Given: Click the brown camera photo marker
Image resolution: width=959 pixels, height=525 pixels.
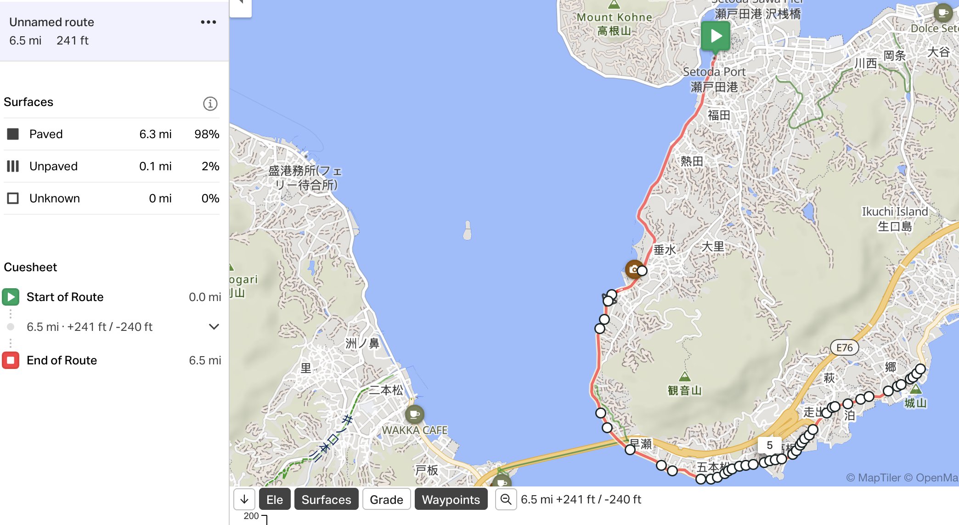Looking at the screenshot, I should (634, 269).
